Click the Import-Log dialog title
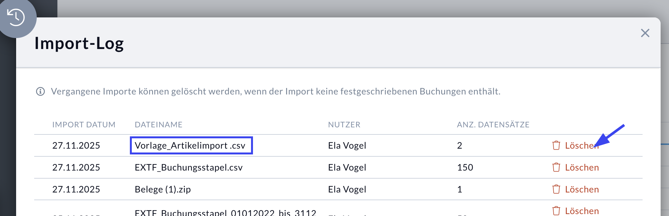 [x=79, y=44]
